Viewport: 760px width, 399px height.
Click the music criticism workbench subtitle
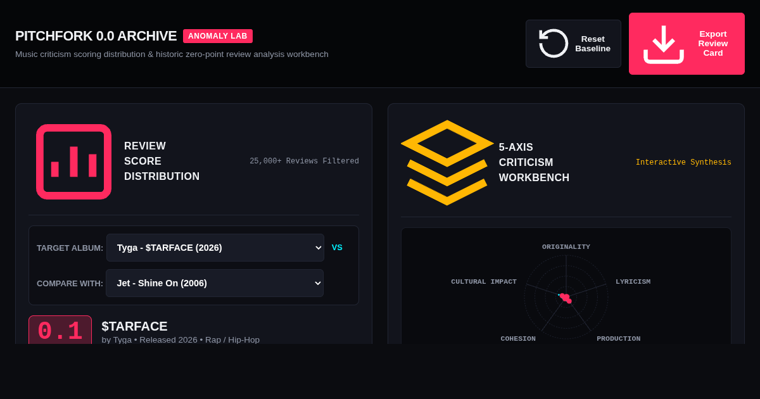[172, 54]
